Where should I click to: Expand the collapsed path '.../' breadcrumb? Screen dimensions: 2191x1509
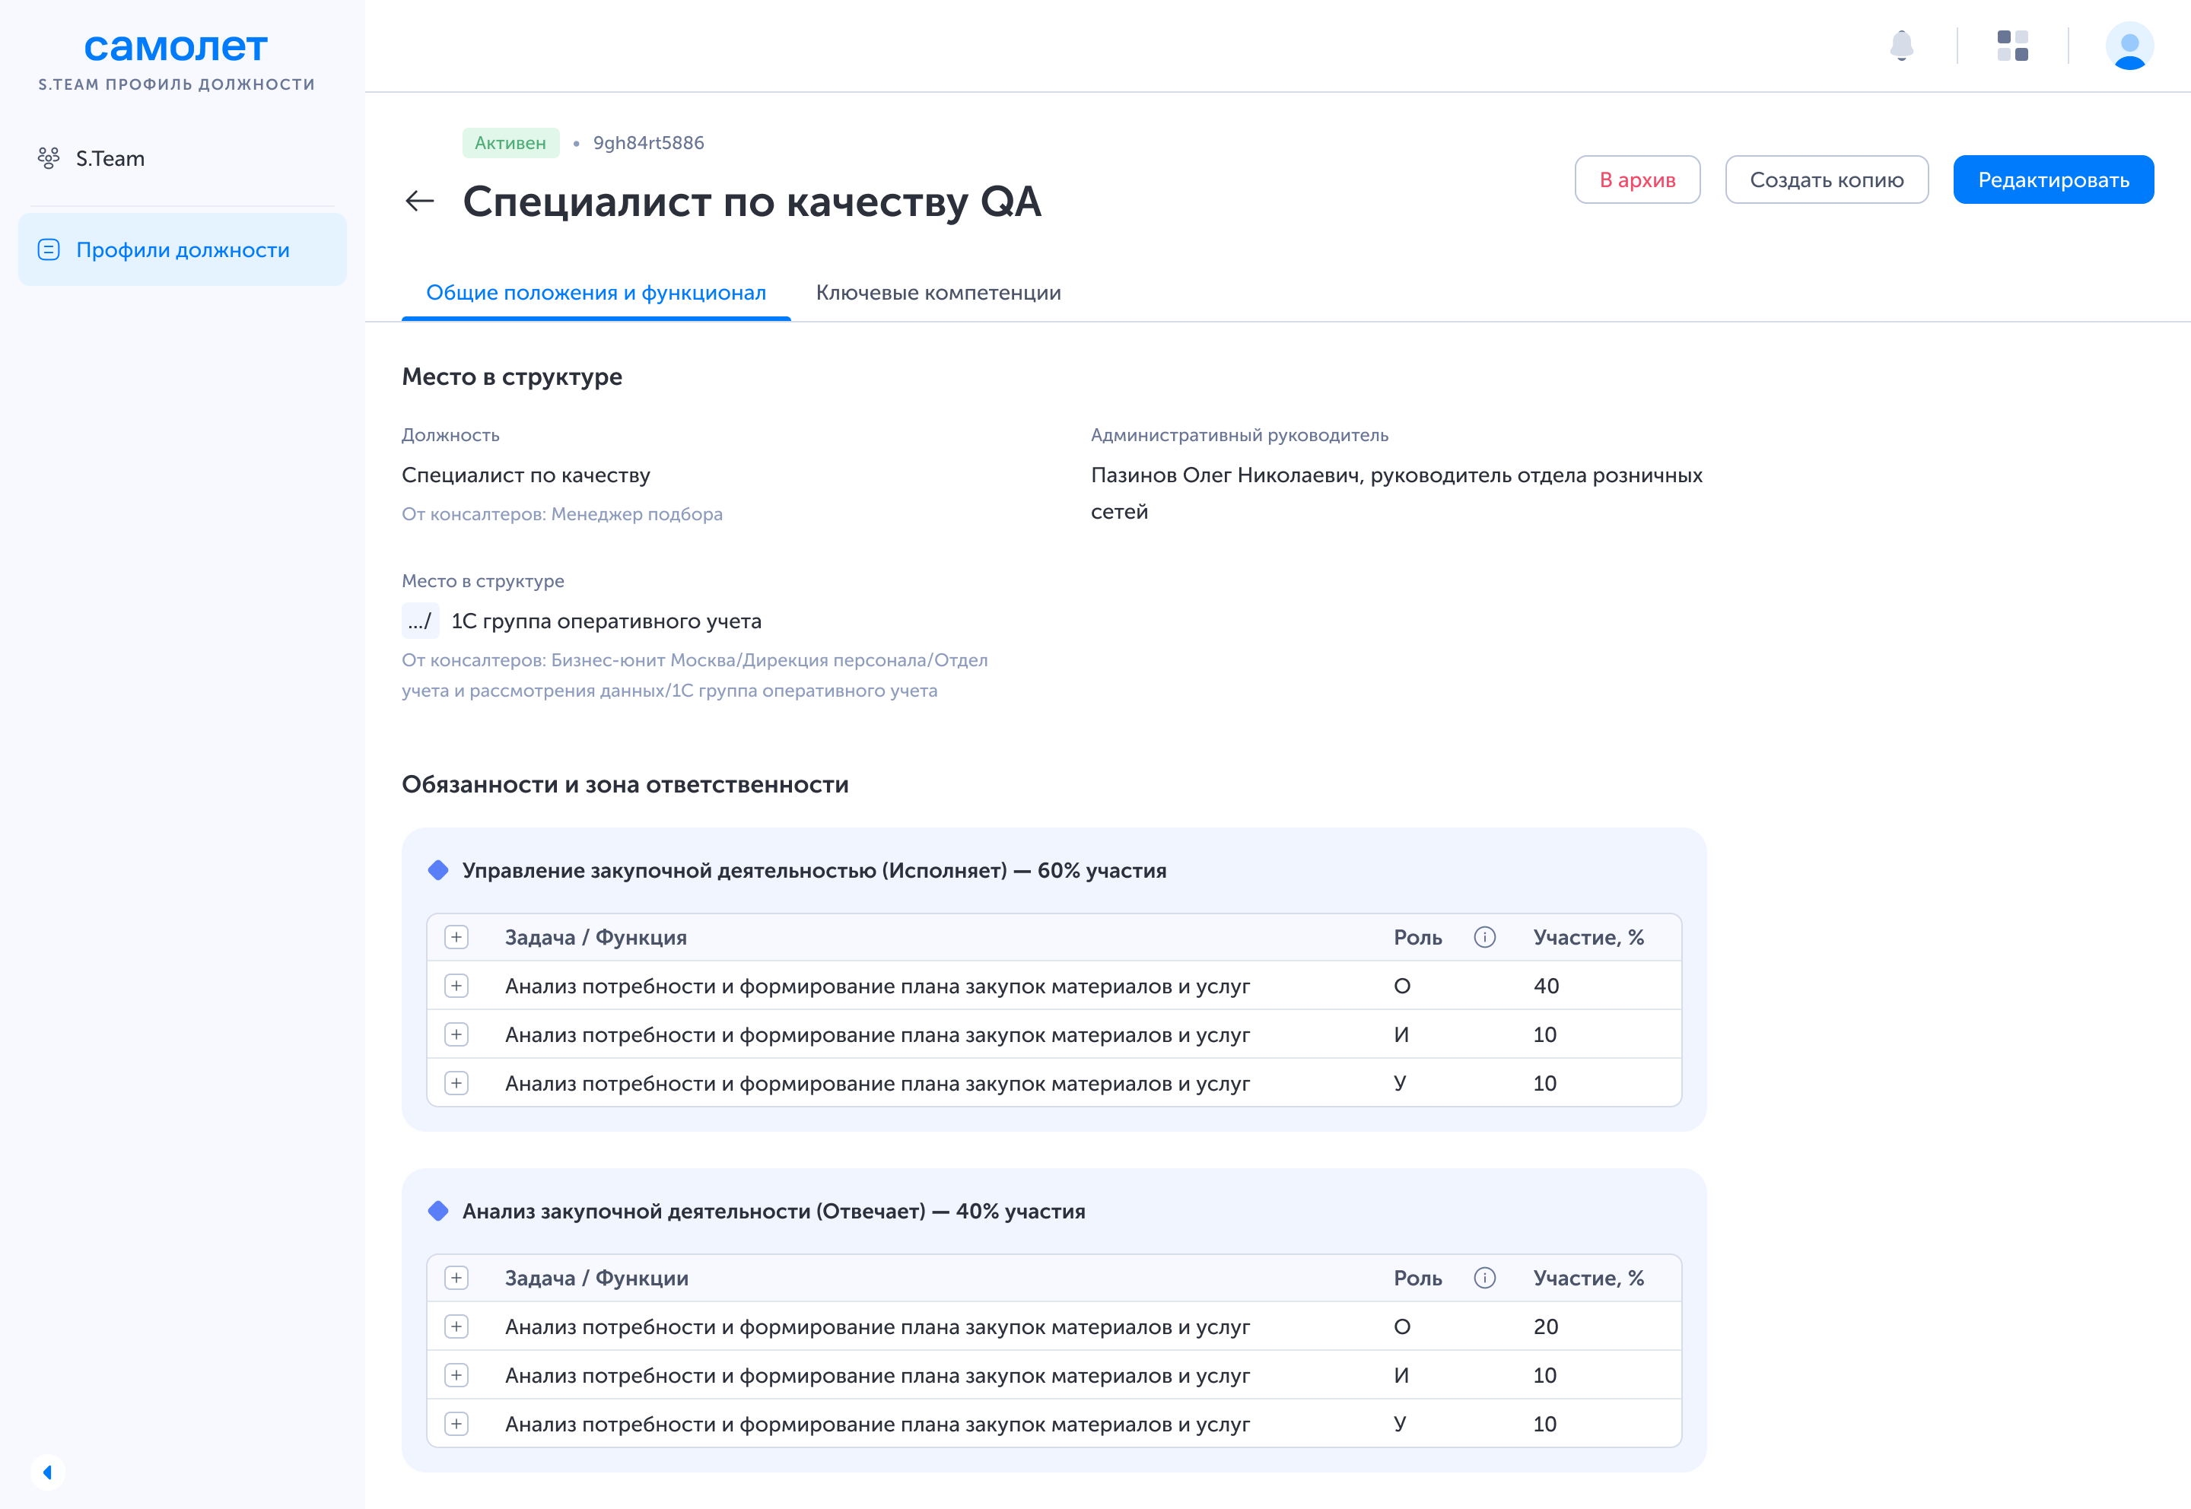pos(420,621)
